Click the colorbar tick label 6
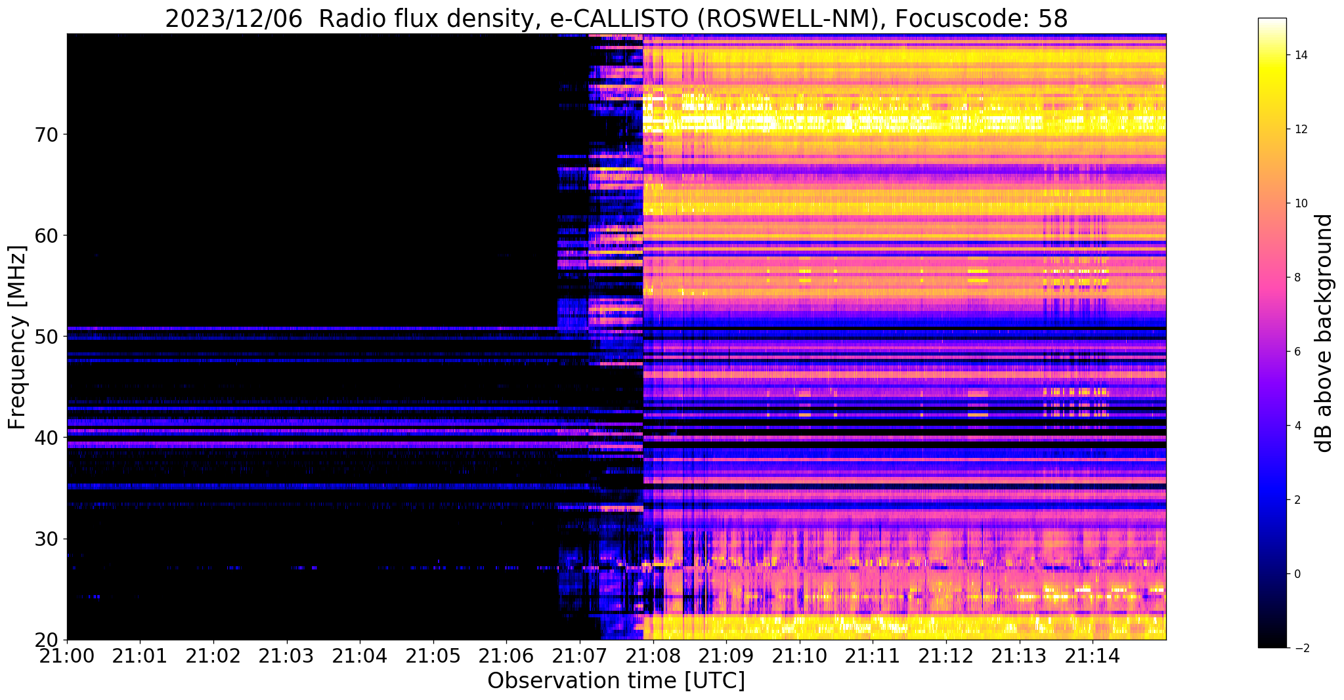The width and height of the screenshot is (1344, 700). click(x=1297, y=352)
